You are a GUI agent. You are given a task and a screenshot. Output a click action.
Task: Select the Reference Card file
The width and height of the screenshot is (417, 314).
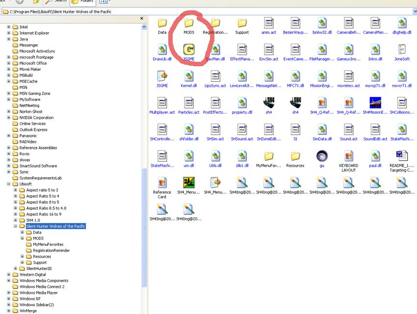[162, 183]
